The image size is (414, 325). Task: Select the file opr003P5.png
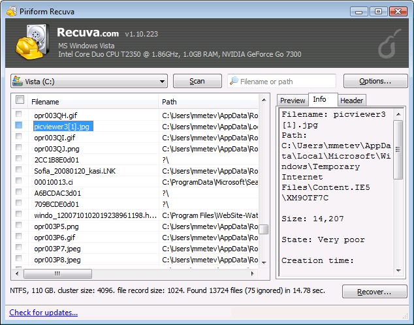pos(56,226)
